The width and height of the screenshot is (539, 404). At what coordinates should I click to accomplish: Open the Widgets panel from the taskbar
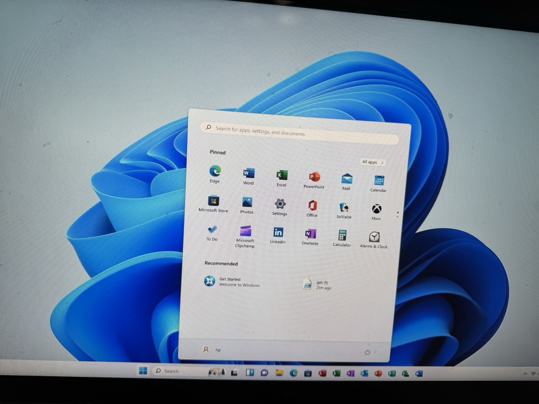click(x=250, y=372)
